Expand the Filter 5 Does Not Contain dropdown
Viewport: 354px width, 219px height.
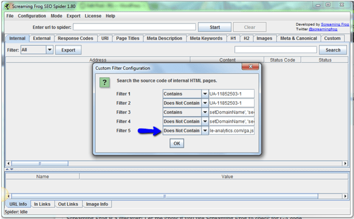[204, 131]
